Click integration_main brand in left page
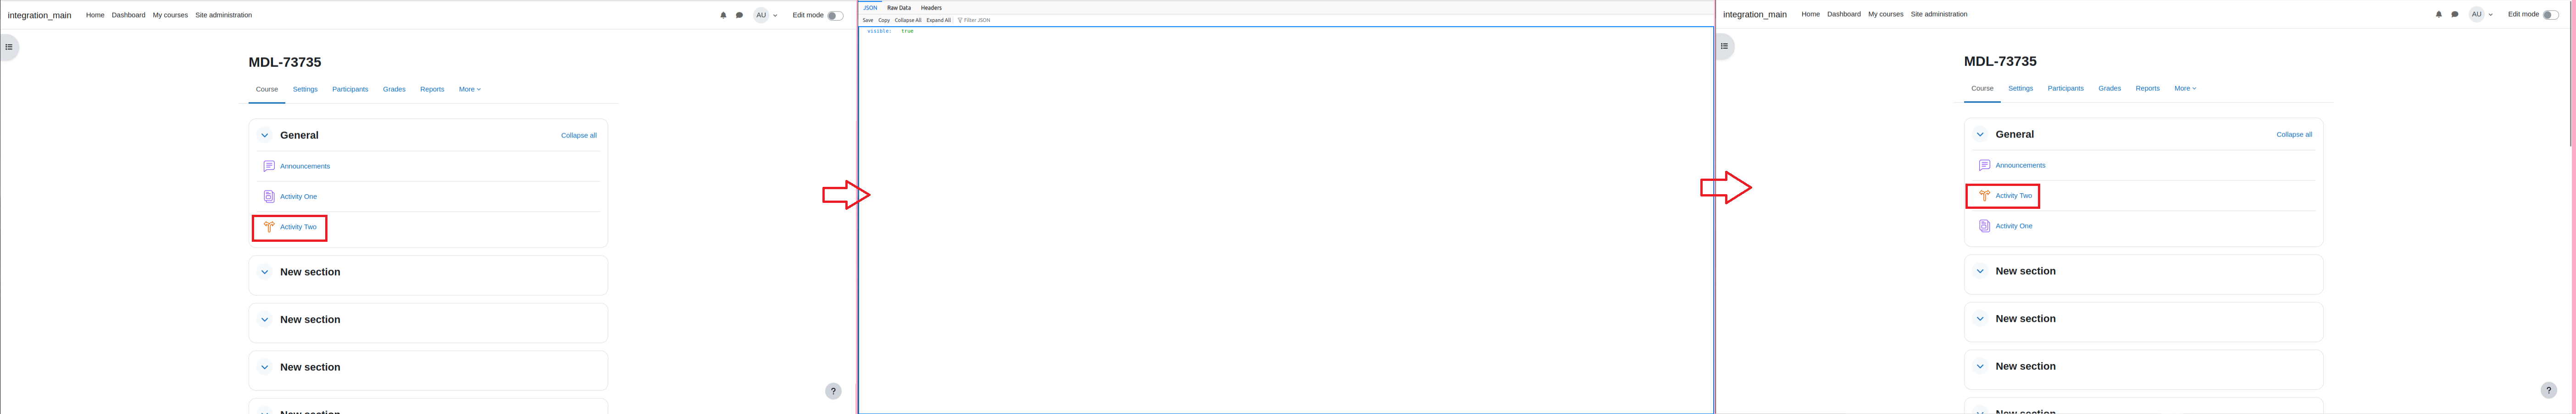The width and height of the screenshot is (2576, 414). [39, 15]
